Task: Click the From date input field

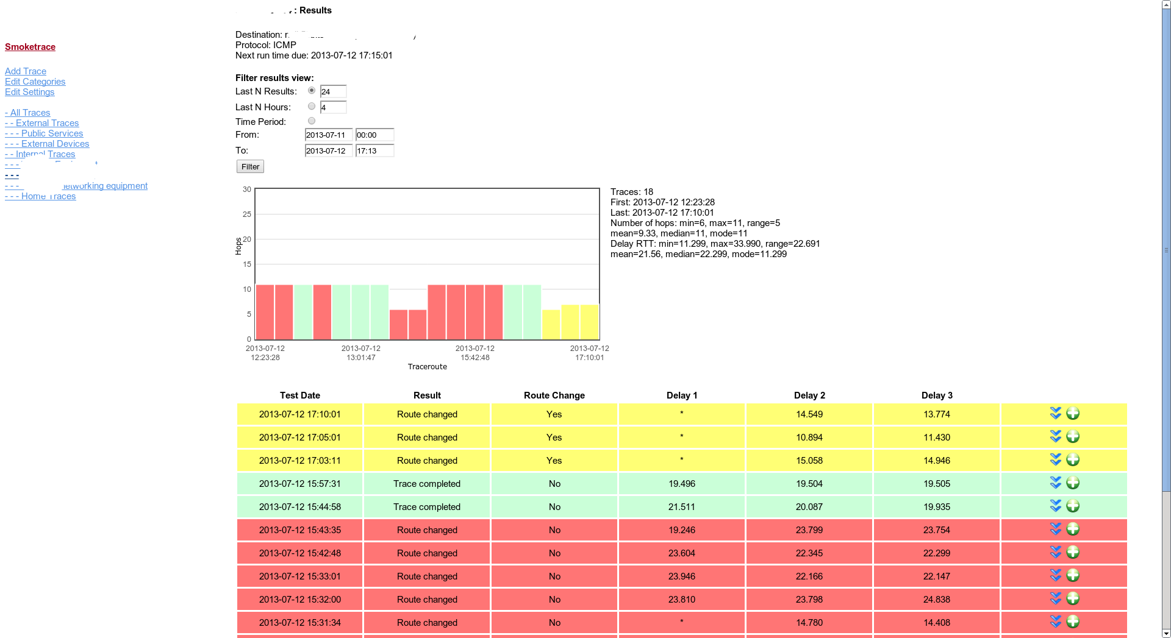Action: click(328, 135)
